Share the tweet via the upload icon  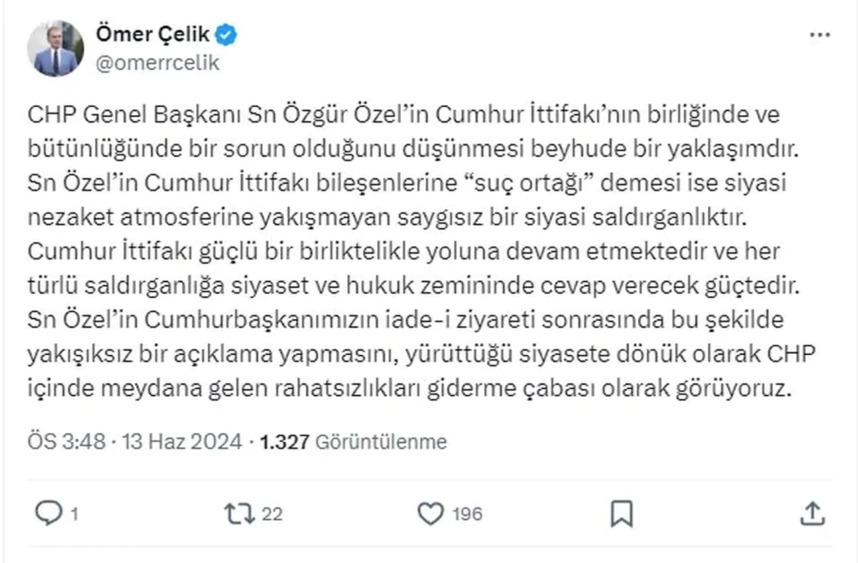click(814, 514)
